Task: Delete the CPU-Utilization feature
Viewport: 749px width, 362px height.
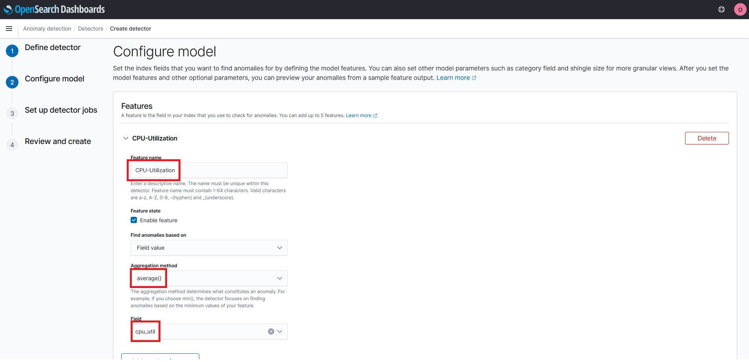Action: [x=707, y=138]
